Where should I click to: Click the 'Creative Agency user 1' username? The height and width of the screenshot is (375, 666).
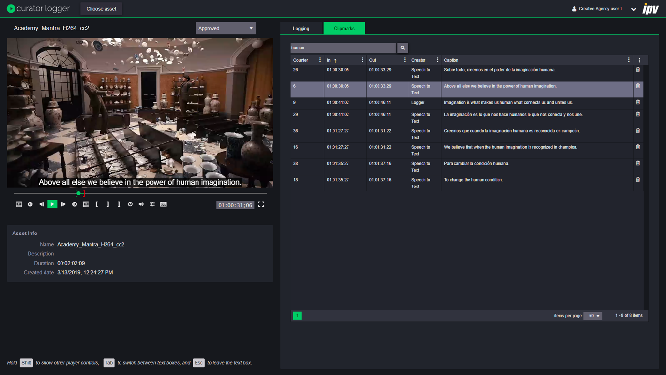click(x=601, y=9)
